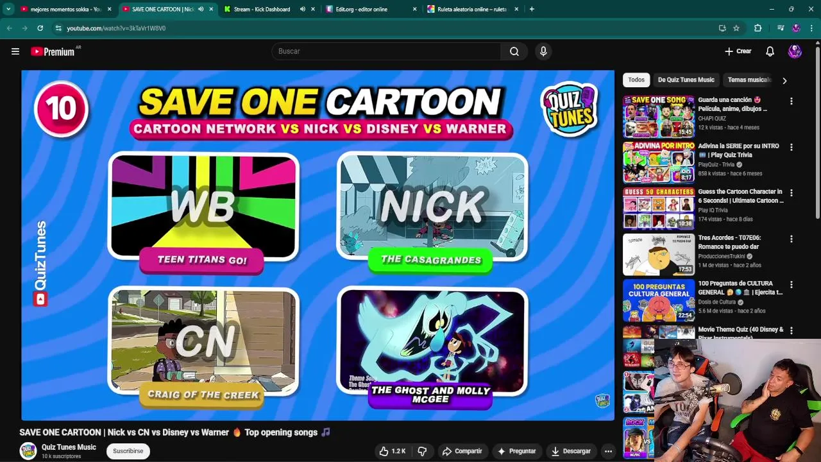821x462 pixels.
Task: Open options for Movie Theme Quiz video
Action: point(791,330)
